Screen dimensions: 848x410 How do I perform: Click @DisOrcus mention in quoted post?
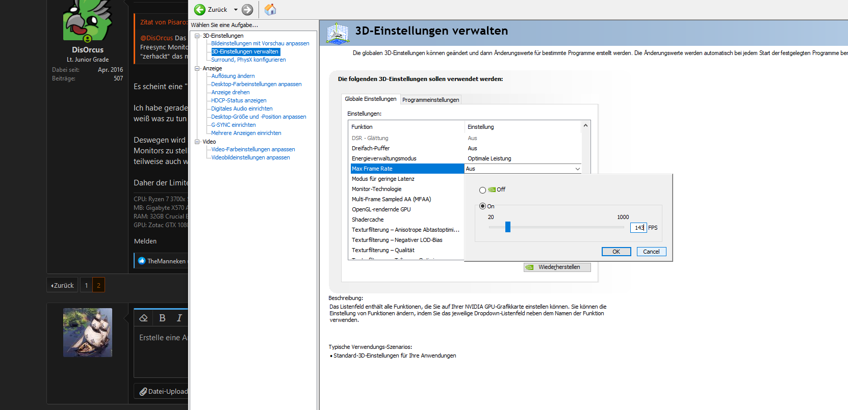[x=157, y=38]
